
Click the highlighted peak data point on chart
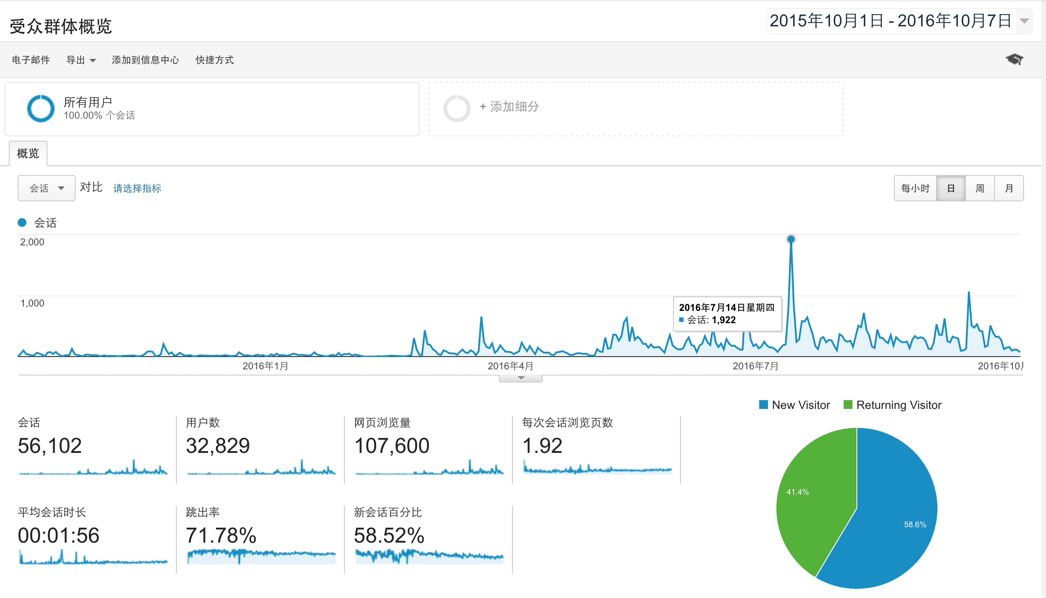[791, 239]
